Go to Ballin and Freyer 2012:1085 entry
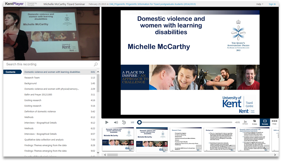 click(60, 95)
